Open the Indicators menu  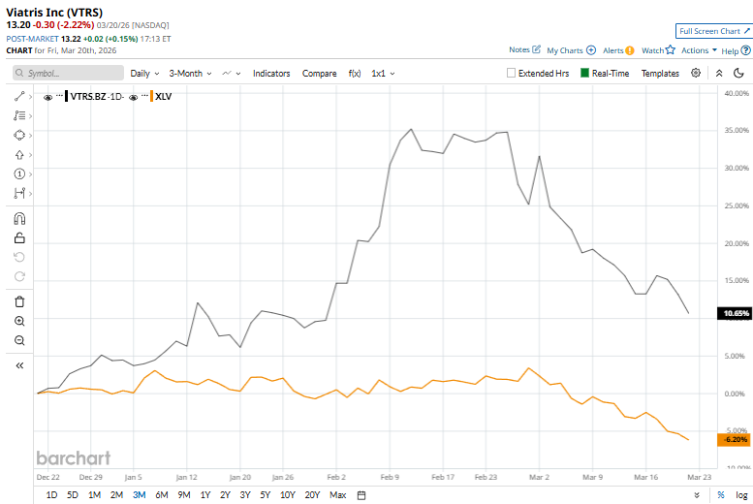(x=271, y=74)
